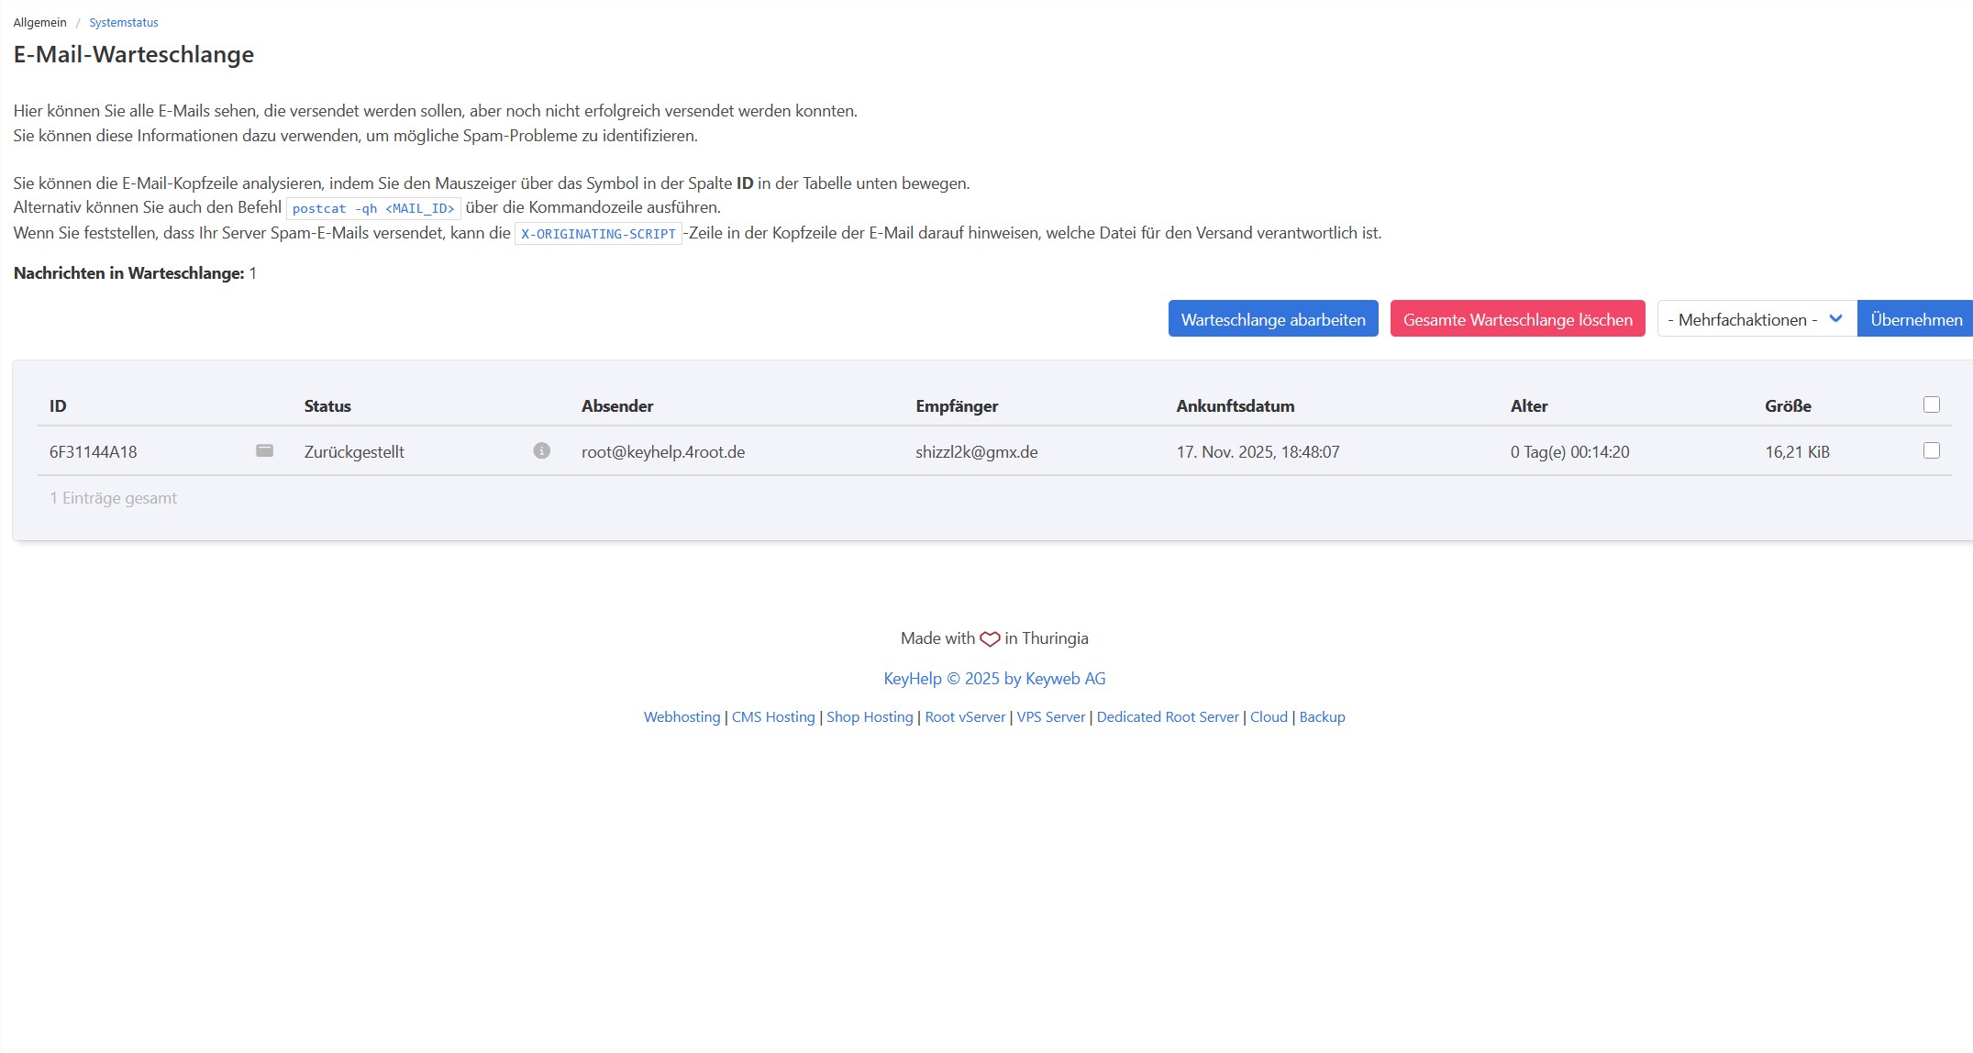Click the Übernehmen button

1915,319
